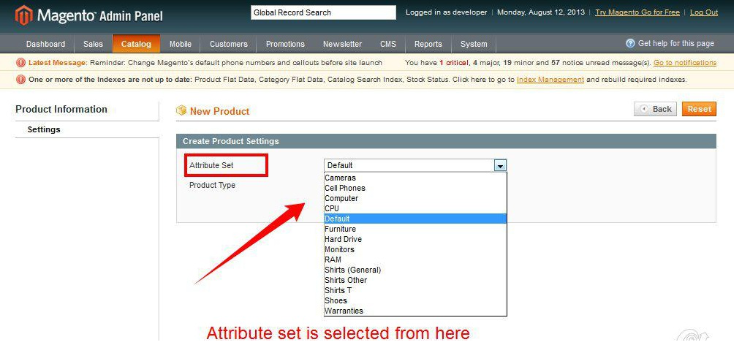The height and width of the screenshot is (345, 742).
Task: Click the help question mark icon
Action: (630, 44)
